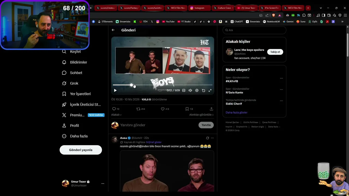The height and width of the screenshot is (196, 349).
Task: Switch to the Instagram browser tab
Action: click(199, 8)
